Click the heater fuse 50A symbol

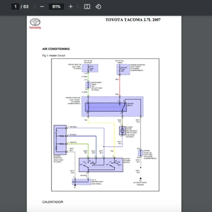(119, 69)
